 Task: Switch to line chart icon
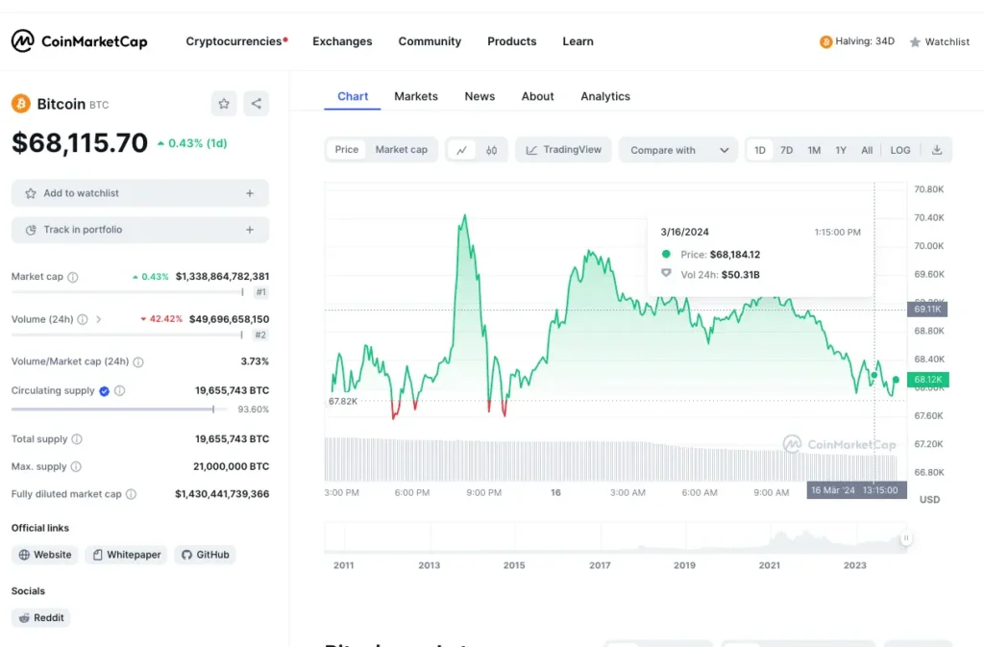462,150
